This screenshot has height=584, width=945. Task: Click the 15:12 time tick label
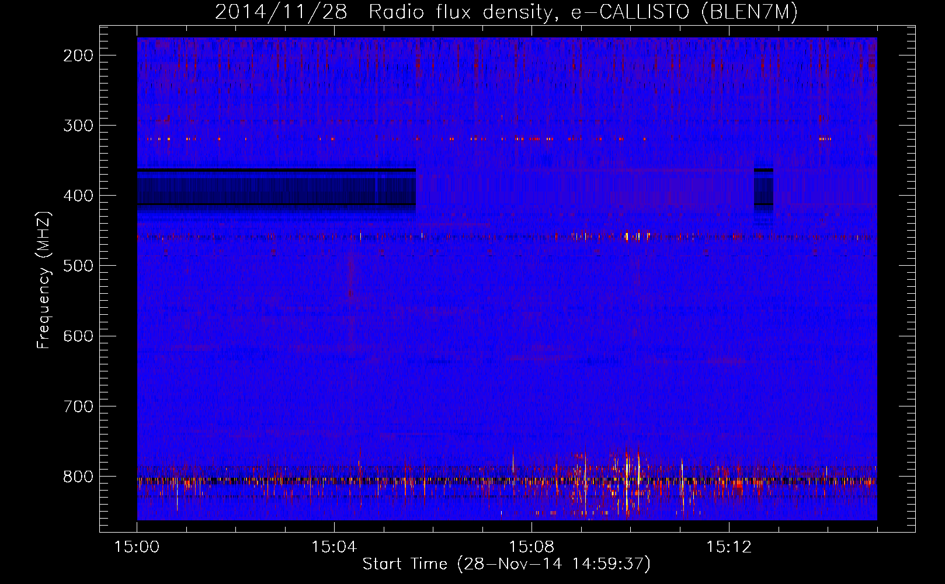pos(728,547)
